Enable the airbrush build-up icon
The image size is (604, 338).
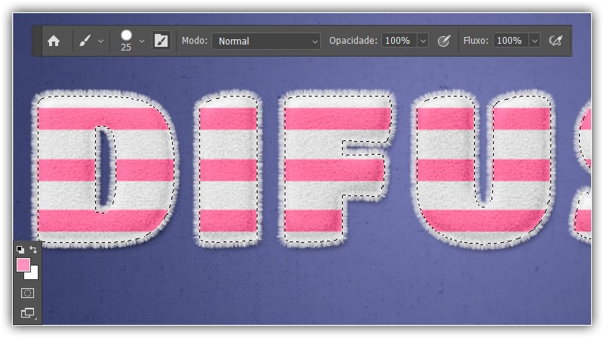tap(556, 41)
